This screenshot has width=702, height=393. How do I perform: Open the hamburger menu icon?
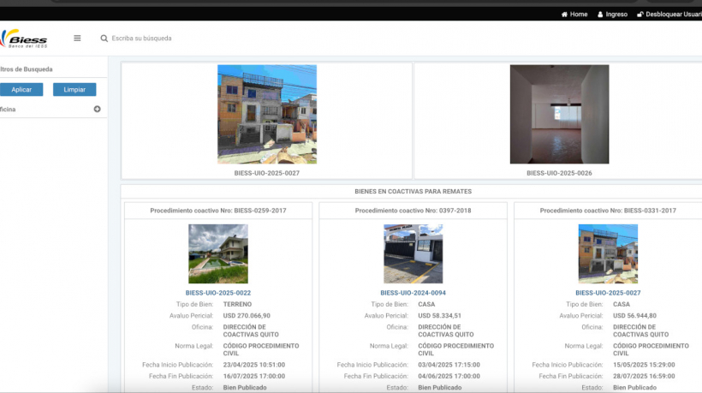(77, 38)
